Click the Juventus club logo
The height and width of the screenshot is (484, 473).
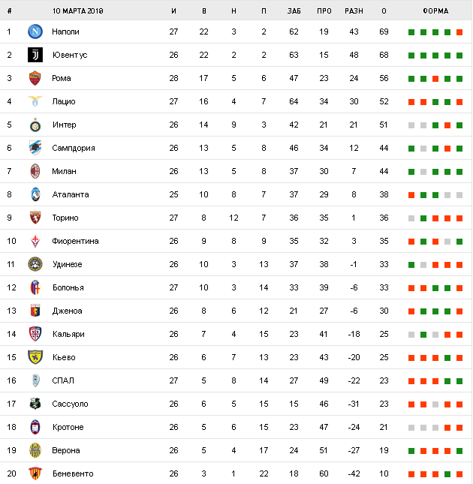click(x=35, y=55)
